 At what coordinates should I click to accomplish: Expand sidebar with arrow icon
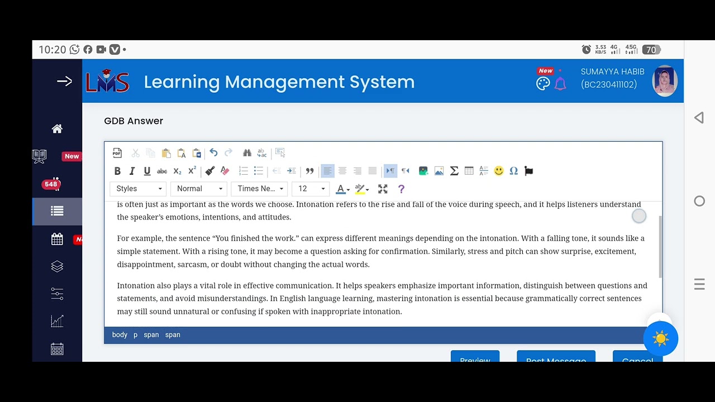pyautogui.click(x=64, y=82)
